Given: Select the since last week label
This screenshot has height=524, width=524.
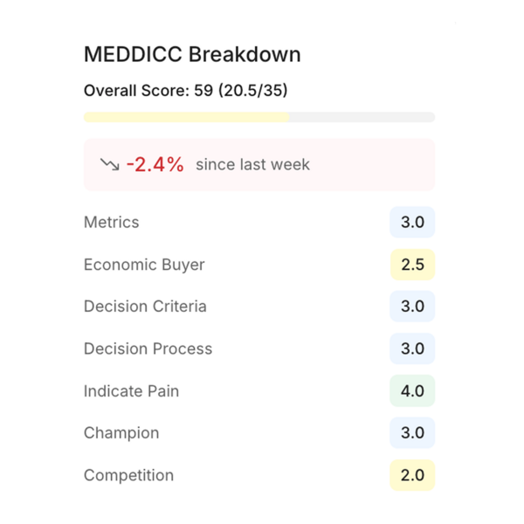Looking at the screenshot, I should click(x=252, y=164).
